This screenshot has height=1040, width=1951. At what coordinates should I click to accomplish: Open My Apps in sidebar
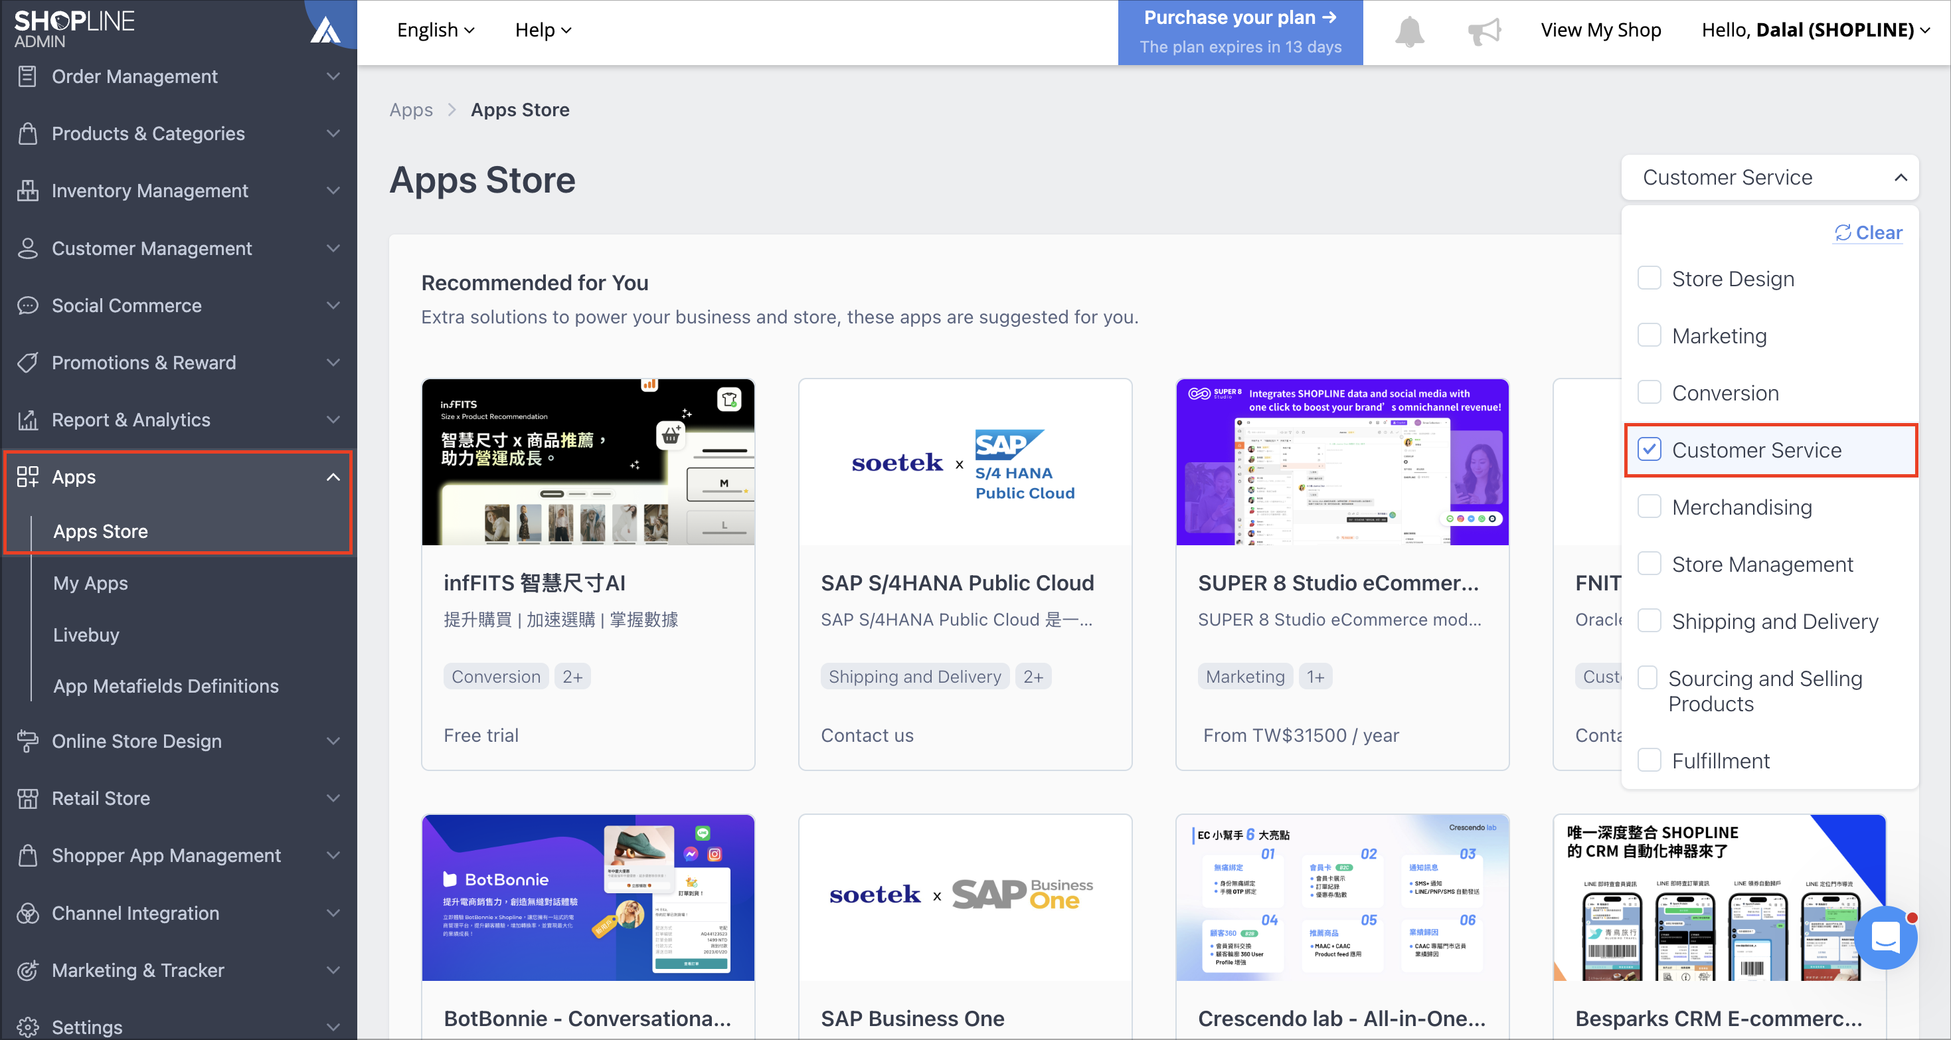coord(90,583)
